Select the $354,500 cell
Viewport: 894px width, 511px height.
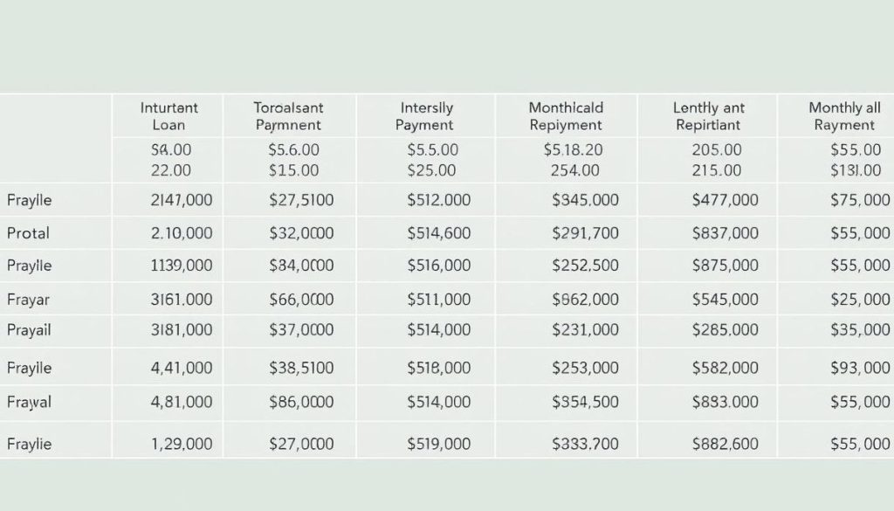pyautogui.click(x=585, y=403)
